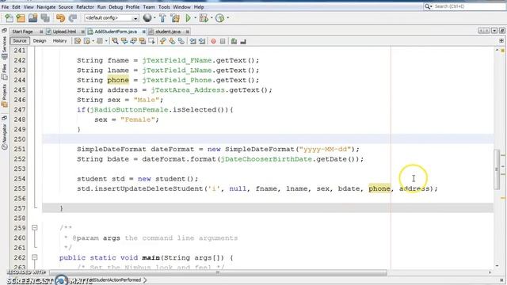Open the Debug Project dropdown arrow

coord(212,18)
